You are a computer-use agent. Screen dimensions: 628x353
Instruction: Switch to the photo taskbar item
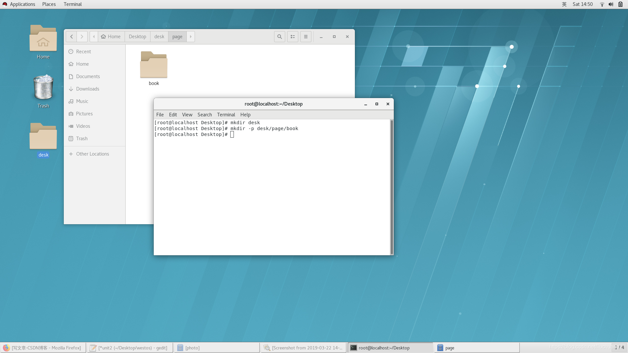[217, 348]
